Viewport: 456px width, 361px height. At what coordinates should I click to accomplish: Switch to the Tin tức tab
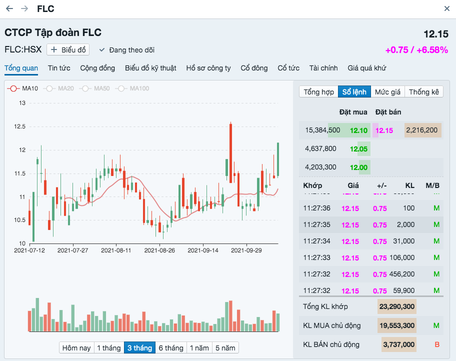pos(59,68)
